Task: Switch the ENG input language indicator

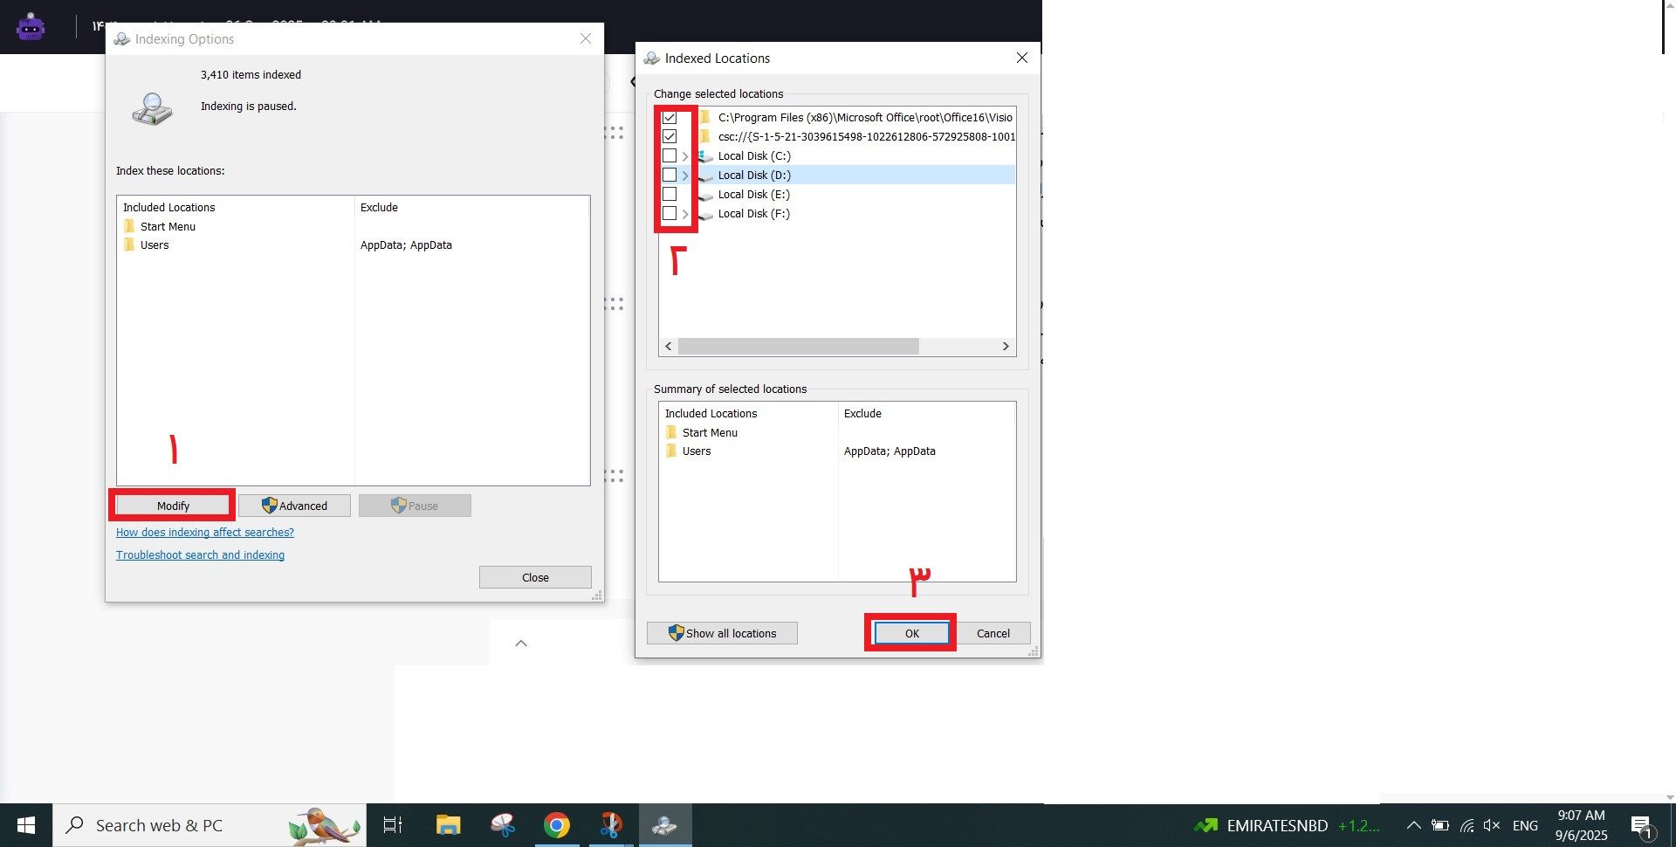Action: pyautogui.click(x=1525, y=825)
